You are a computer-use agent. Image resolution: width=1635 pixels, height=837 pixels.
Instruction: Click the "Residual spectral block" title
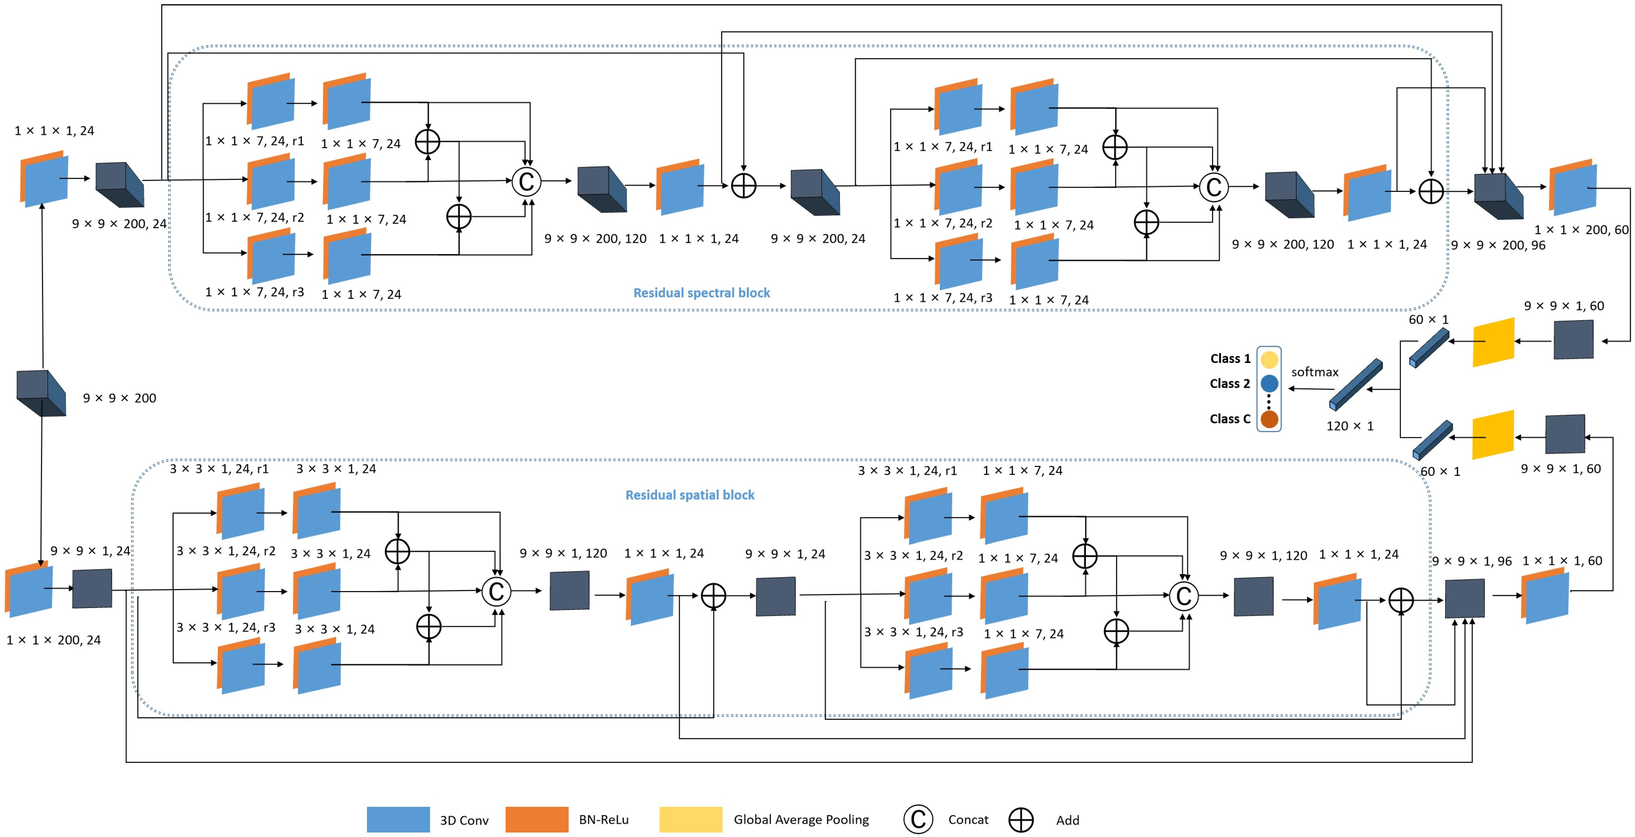pos(701,292)
